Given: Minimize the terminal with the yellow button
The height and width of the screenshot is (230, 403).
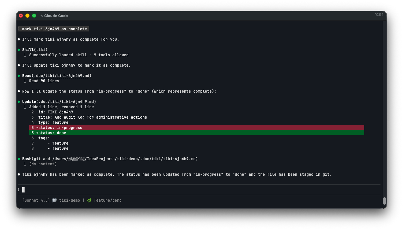Looking at the screenshot, I should [27, 16].
